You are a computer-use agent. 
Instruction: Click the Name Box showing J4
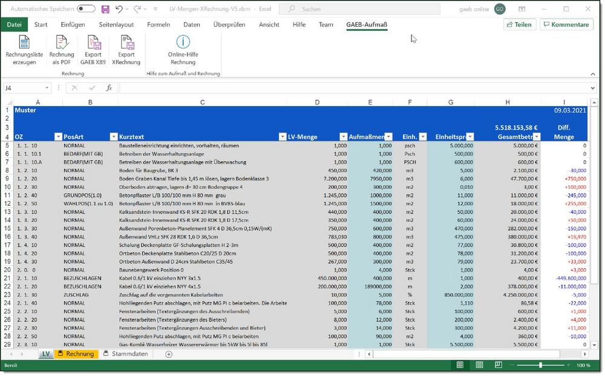[27, 88]
